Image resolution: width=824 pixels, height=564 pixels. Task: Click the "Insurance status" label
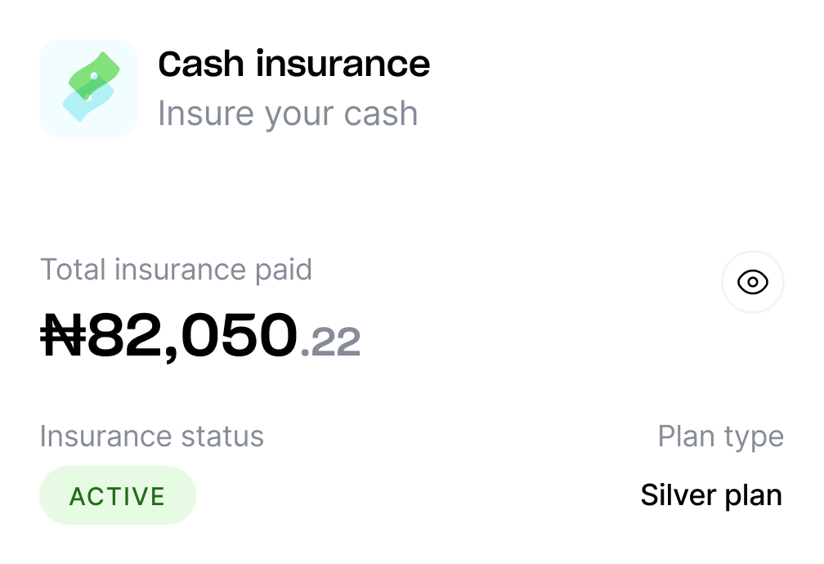pos(151,436)
